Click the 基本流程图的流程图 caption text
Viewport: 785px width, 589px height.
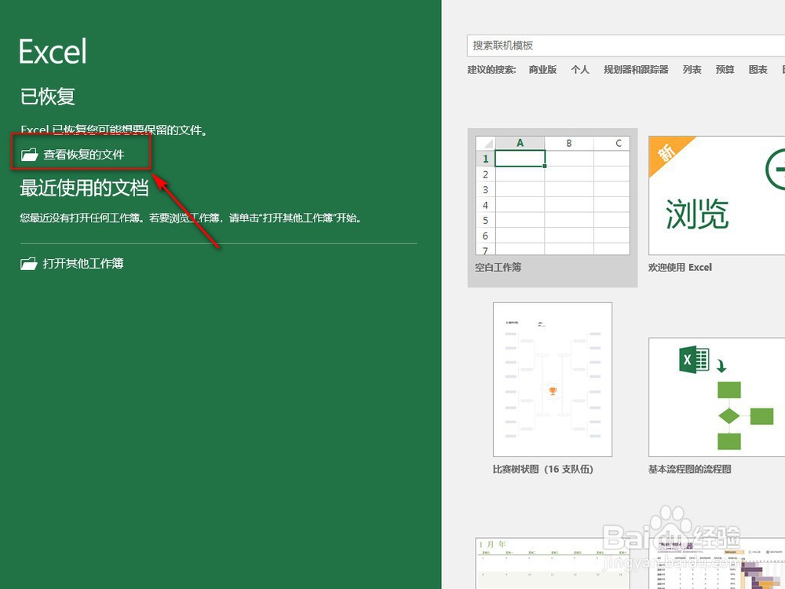click(x=689, y=470)
